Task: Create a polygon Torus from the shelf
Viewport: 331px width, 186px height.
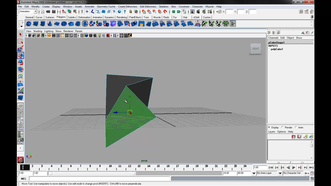Action: 64,24
